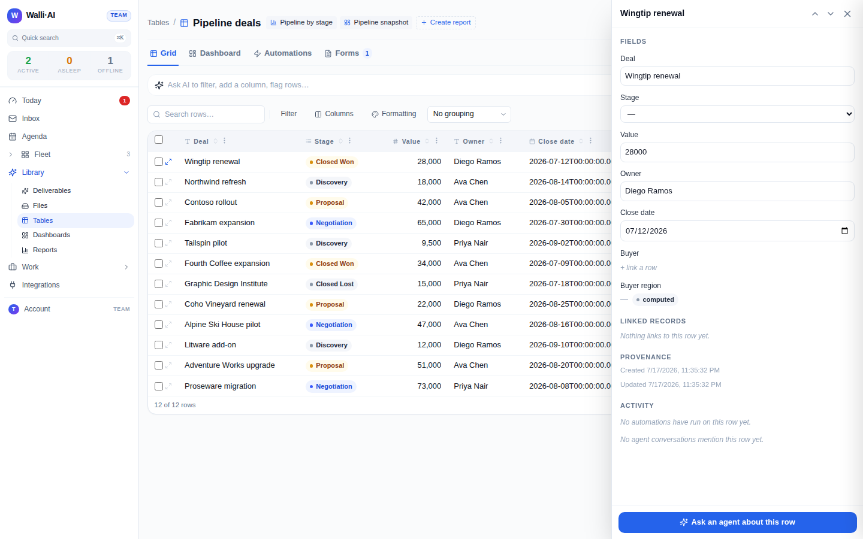This screenshot has width=863, height=539.
Task: Click the Owner column options menu icon
Action: point(501,141)
